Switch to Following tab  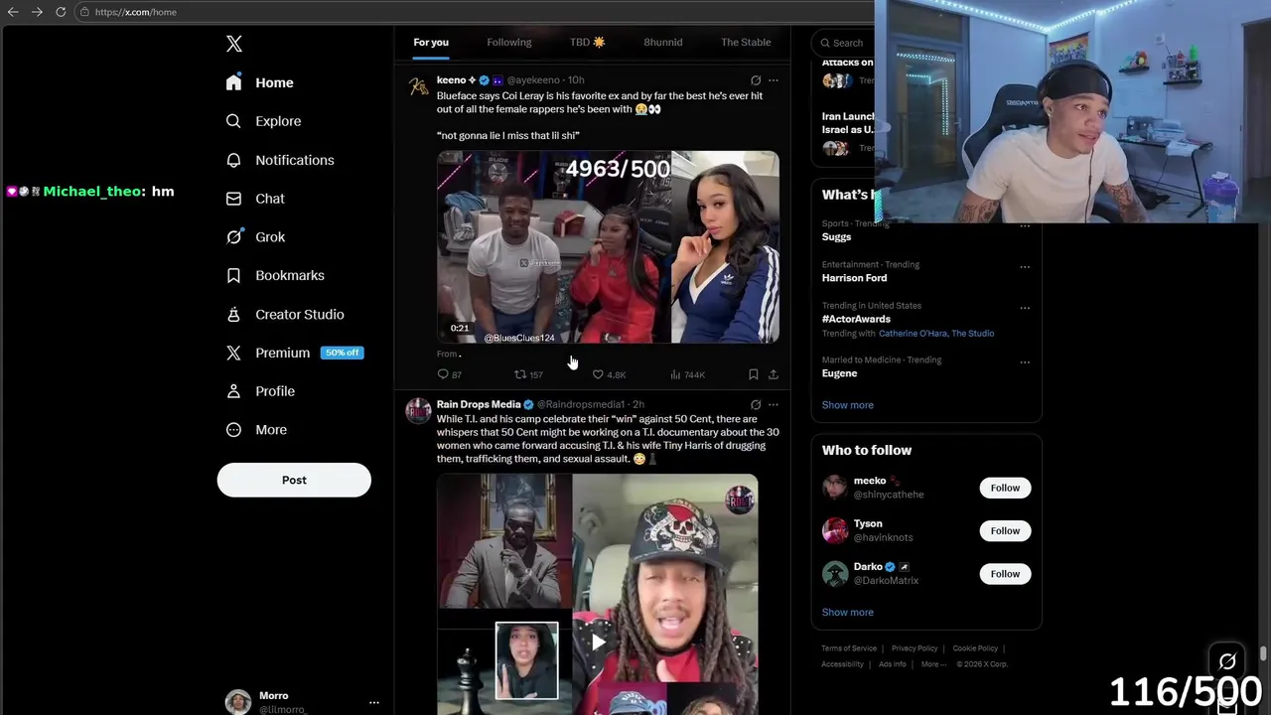click(509, 43)
